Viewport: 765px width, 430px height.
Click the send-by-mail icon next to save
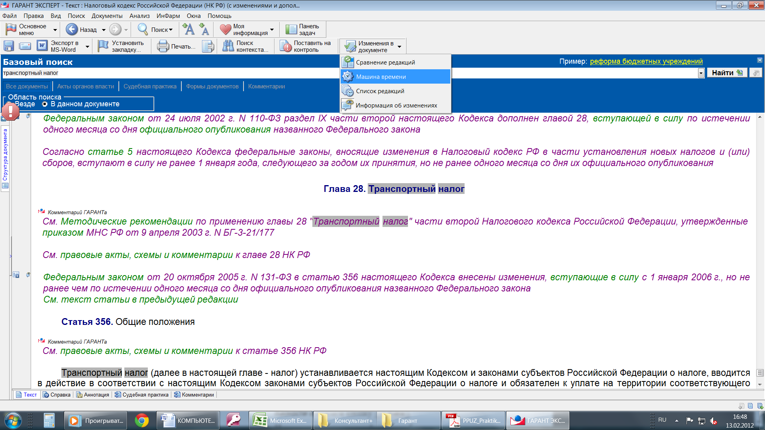click(x=25, y=46)
